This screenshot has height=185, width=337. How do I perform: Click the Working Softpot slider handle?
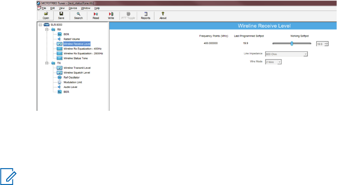point(292,43)
